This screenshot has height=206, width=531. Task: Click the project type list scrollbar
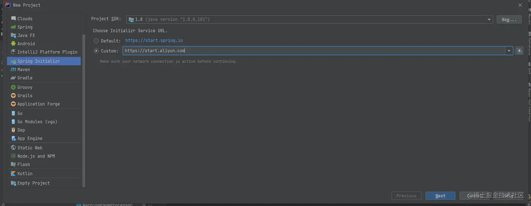84,111
